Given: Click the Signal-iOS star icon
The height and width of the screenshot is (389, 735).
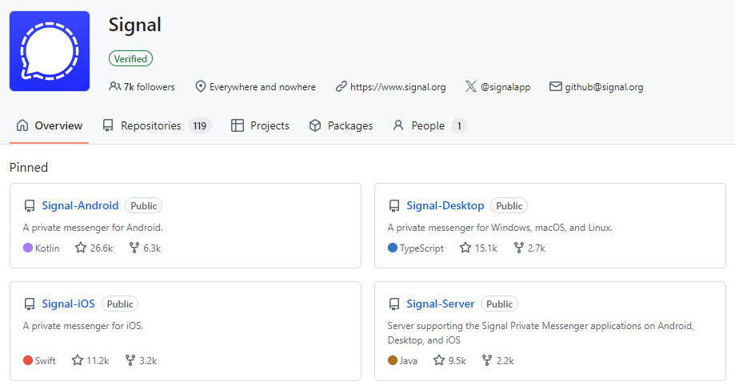Looking at the screenshot, I should click(x=78, y=360).
